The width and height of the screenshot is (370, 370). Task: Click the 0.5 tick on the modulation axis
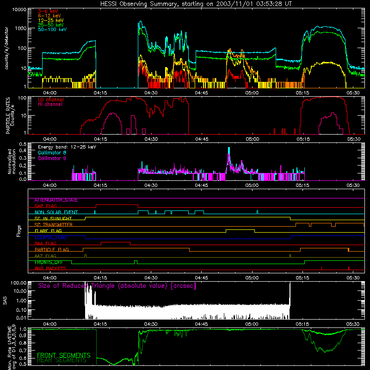(x=23, y=144)
